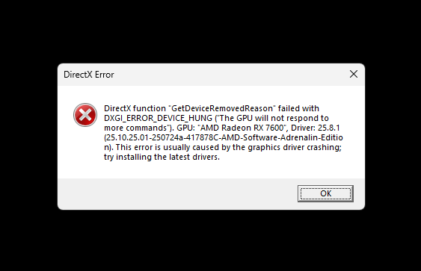Click the 'try installing the latest drivers' text
This screenshot has height=271, width=421.
tap(162, 157)
